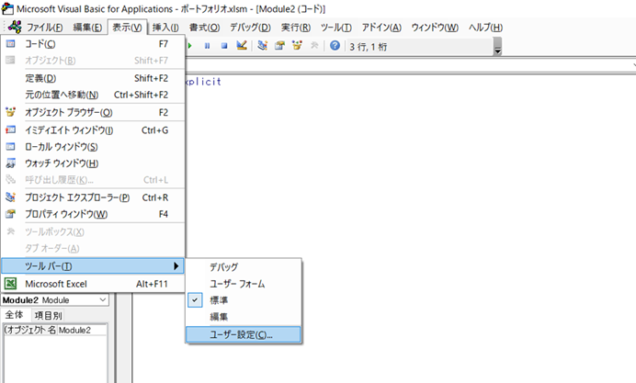Click the xplicit code text in editor

coord(203,82)
